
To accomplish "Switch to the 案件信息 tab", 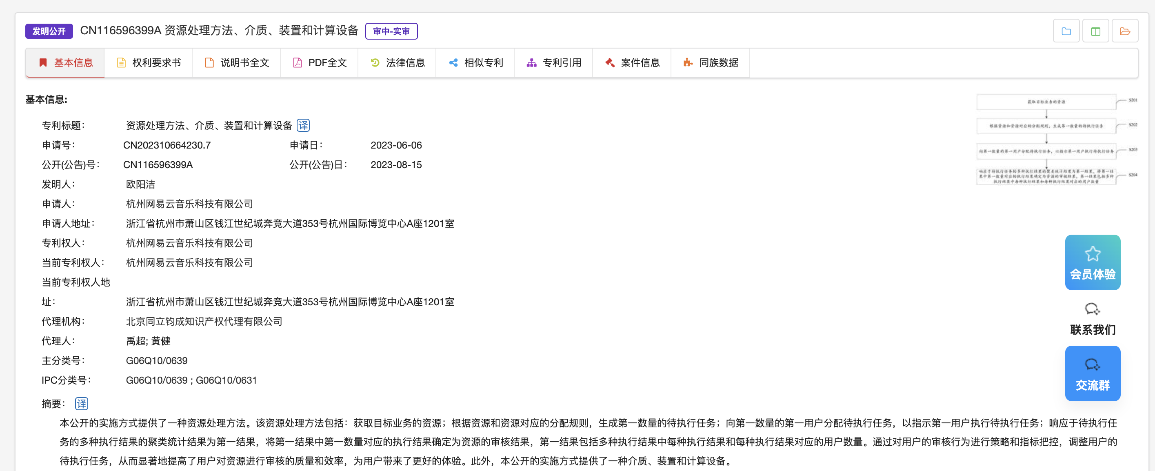I will [632, 63].
